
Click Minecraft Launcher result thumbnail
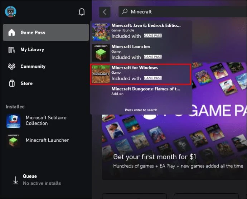click(101, 53)
